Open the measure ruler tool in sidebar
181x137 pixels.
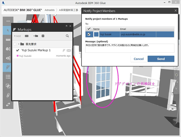click(x=8, y=40)
